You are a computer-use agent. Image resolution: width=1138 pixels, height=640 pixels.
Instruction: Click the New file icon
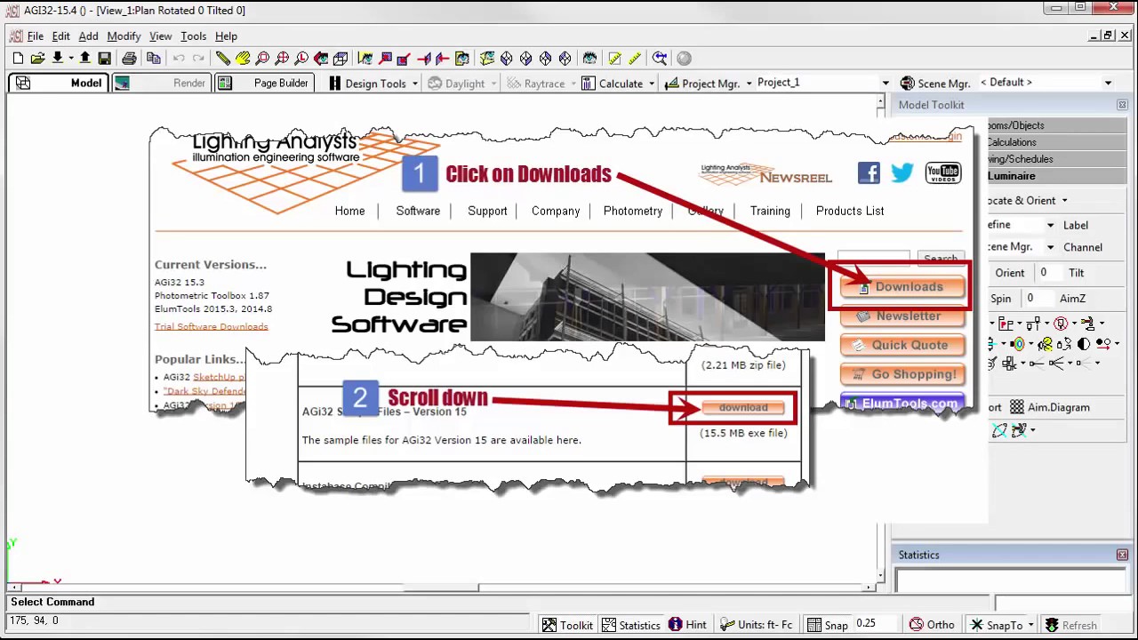click(18, 59)
